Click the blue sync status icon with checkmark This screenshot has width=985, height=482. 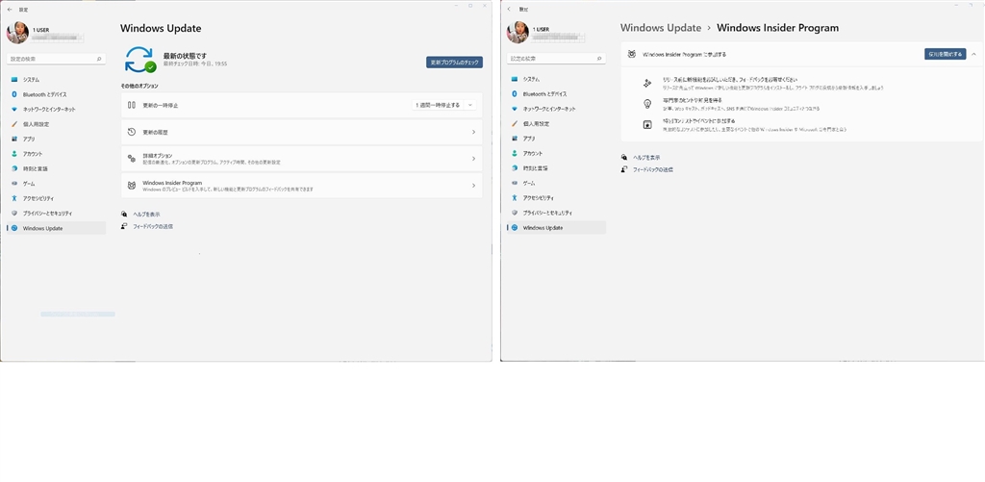coord(140,60)
